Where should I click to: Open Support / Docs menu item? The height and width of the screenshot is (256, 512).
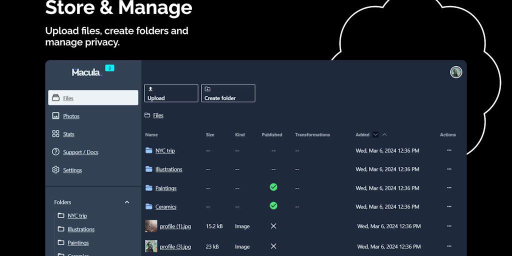click(x=80, y=152)
